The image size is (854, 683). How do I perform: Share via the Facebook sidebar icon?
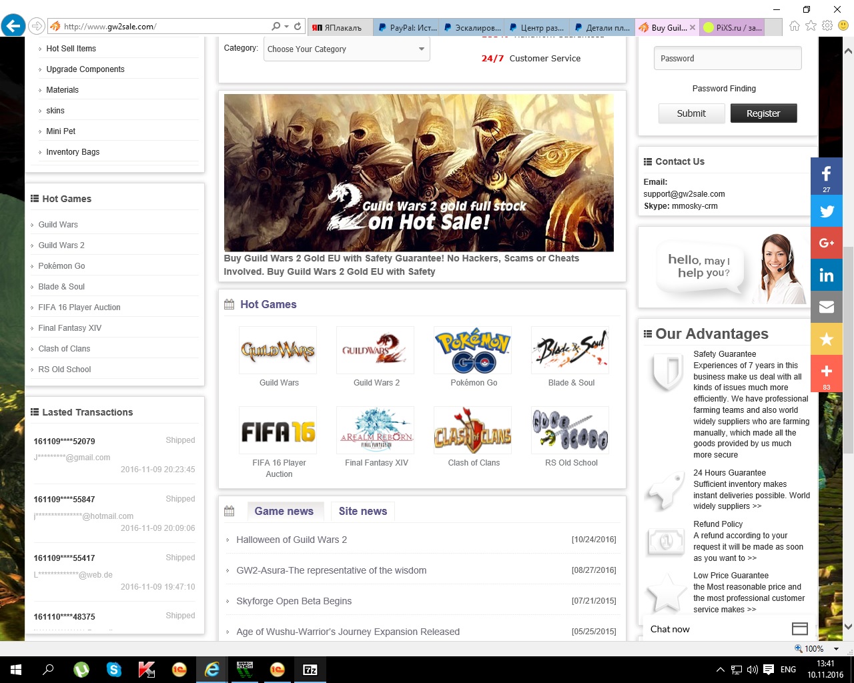point(826,176)
